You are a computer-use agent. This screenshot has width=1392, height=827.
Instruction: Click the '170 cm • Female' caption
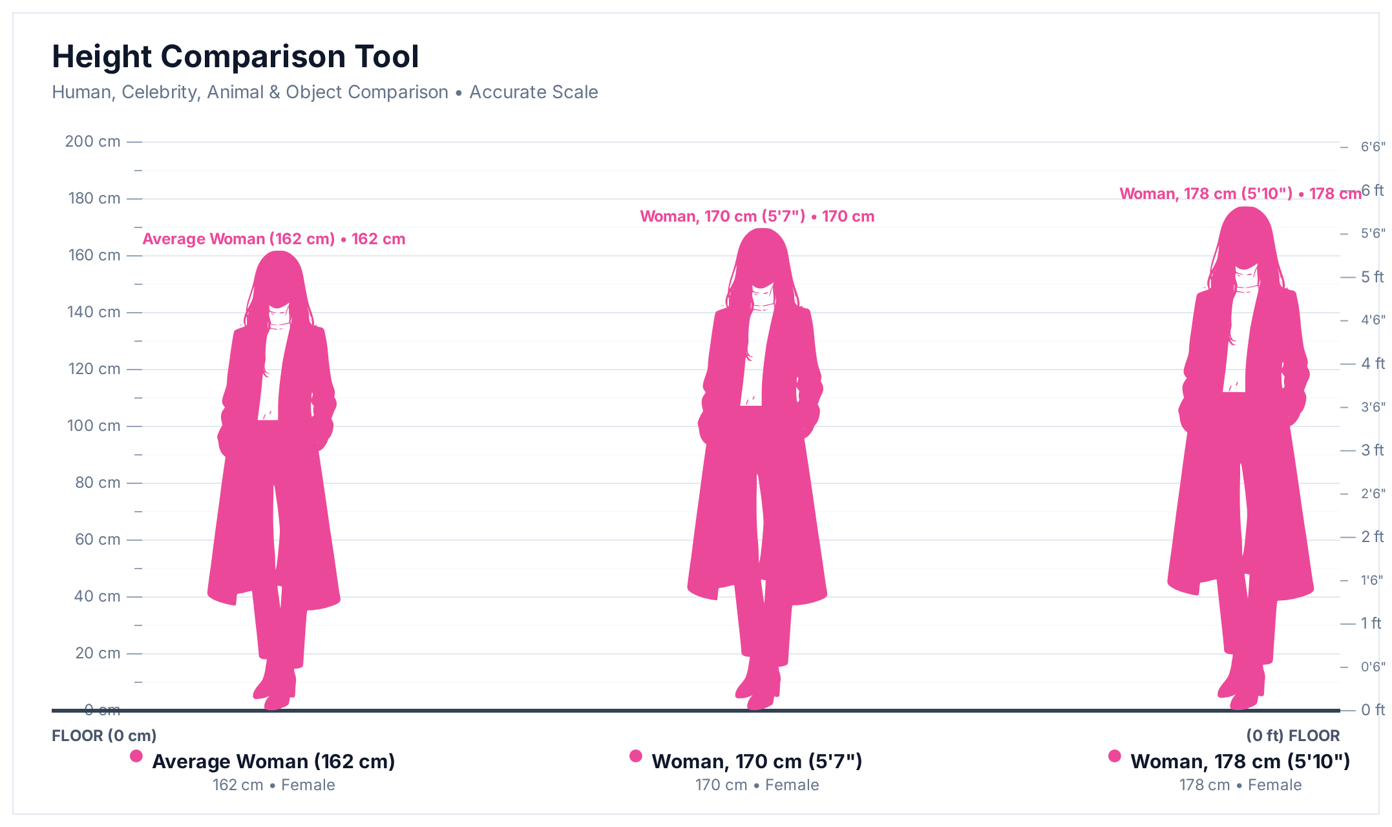[x=757, y=785]
